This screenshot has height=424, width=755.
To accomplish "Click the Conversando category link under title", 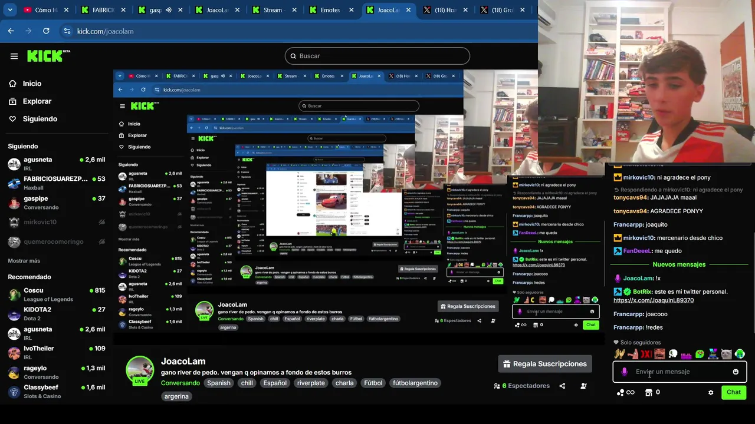I will (180, 383).
